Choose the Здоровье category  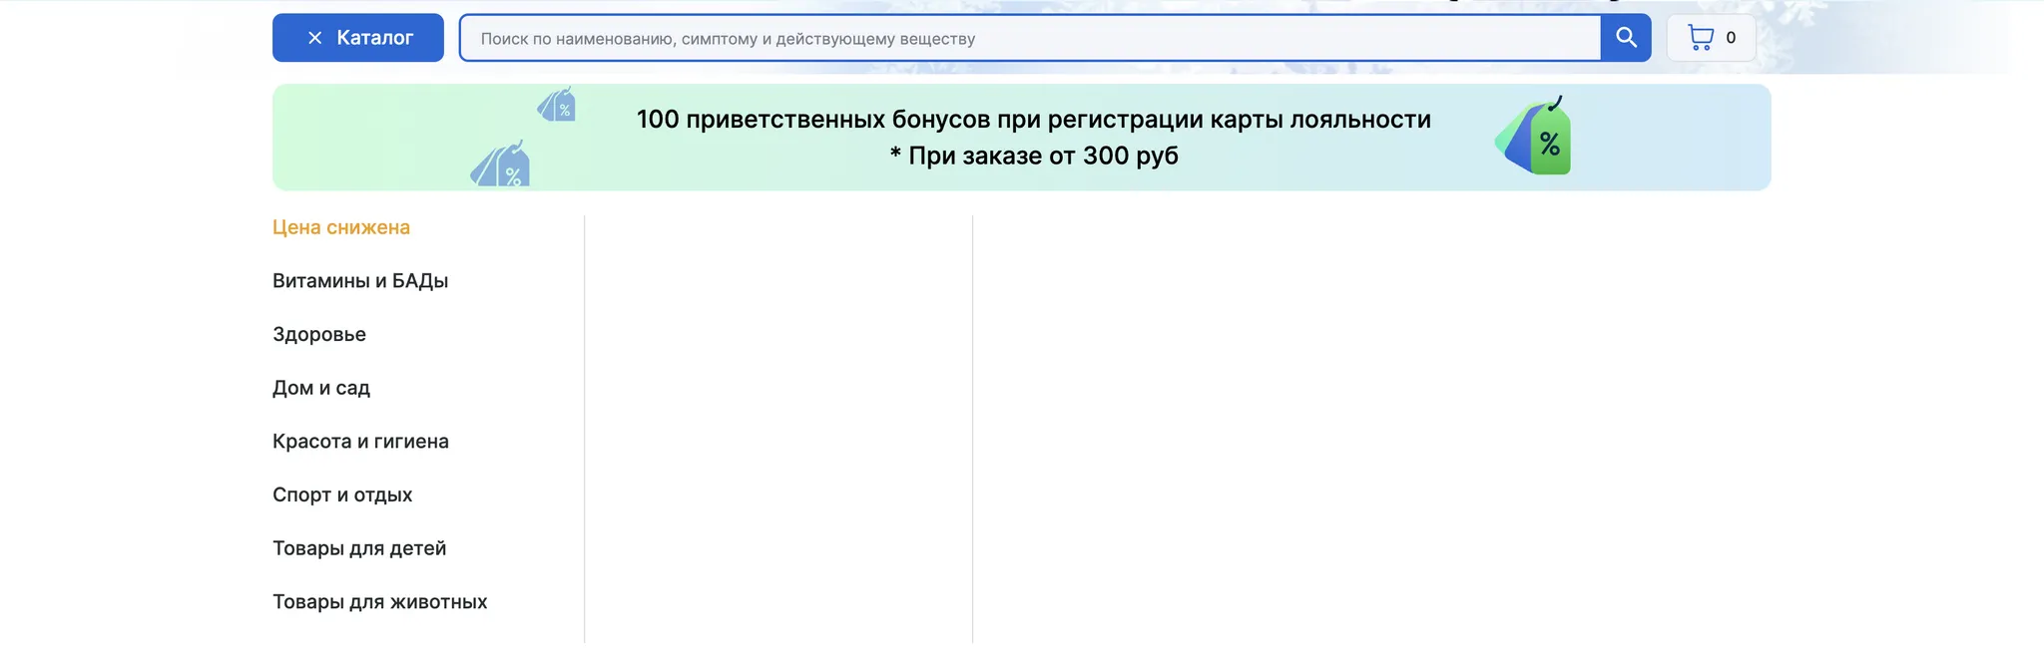coord(319,335)
